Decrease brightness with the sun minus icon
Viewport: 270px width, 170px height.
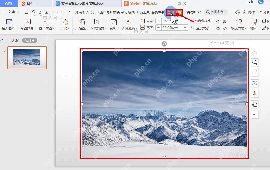click(225, 28)
